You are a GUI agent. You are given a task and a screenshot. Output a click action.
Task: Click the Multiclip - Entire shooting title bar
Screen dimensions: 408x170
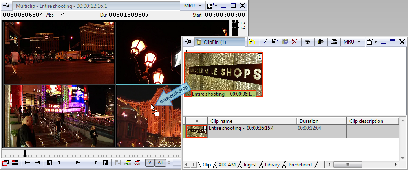click(x=97, y=6)
